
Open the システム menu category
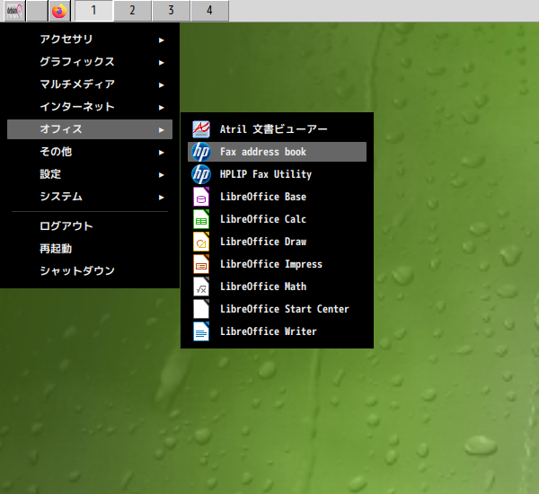click(90, 197)
